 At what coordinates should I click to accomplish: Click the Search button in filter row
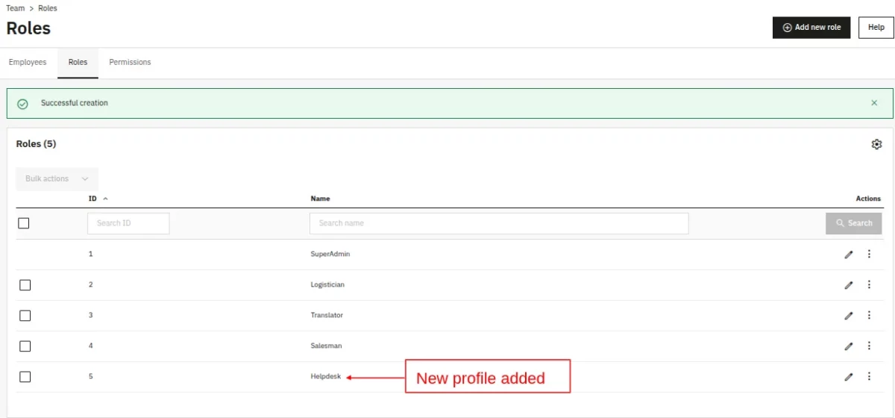click(853, 223)
